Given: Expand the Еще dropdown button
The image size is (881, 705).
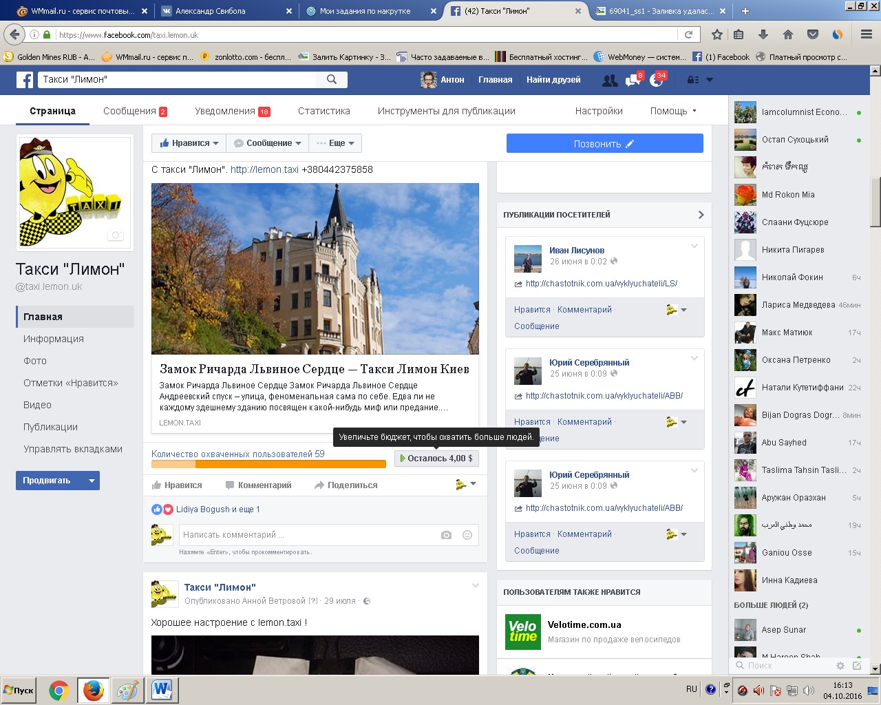Looking at the screenshot, I should [335, 143].
